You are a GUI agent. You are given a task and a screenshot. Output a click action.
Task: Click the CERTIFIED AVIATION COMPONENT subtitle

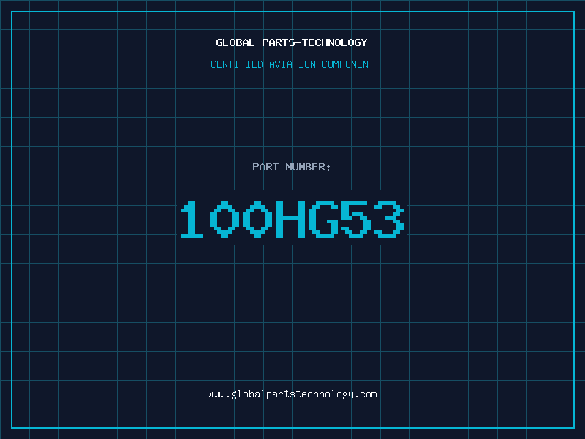[292, 64]
